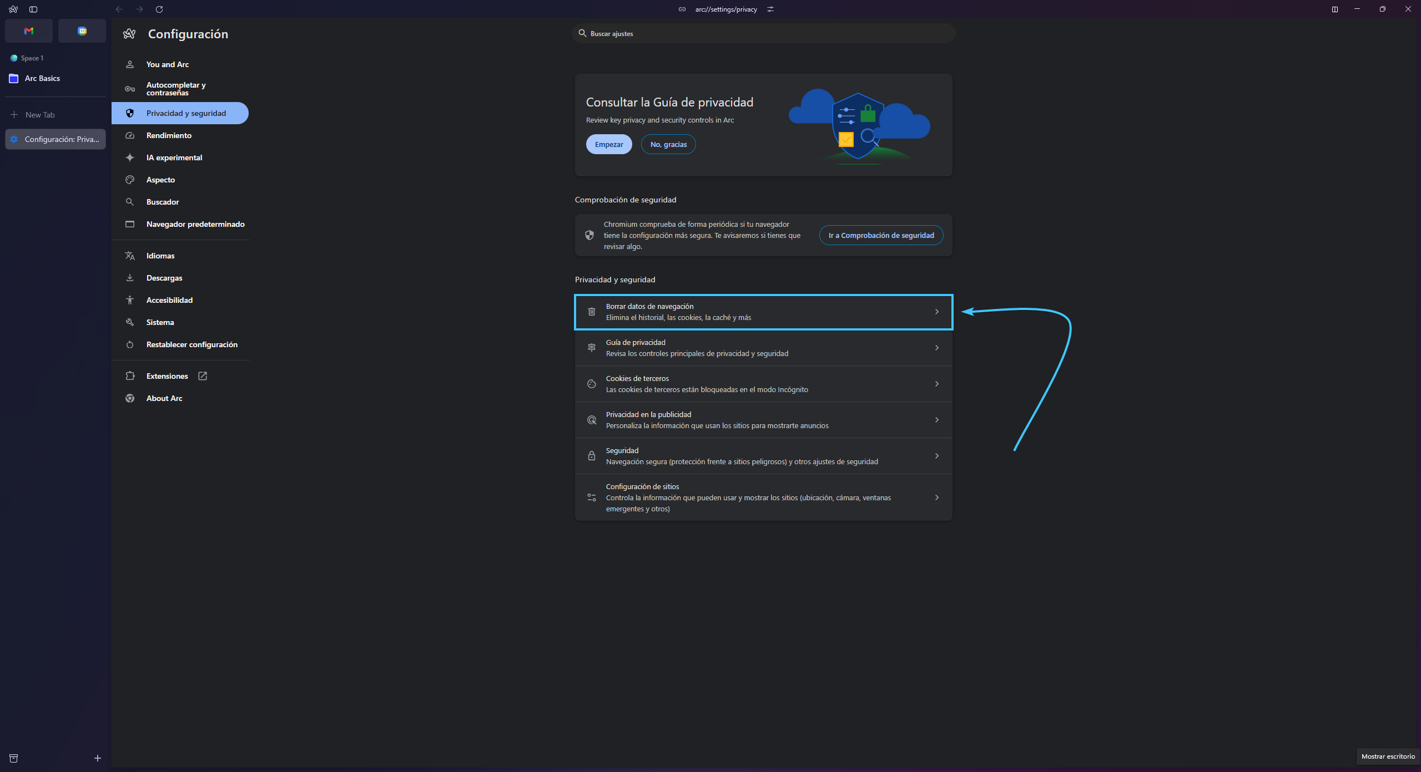1421x772 pixels.
Task: Click the Space 1 label
Action: click(x=32, y=58)
